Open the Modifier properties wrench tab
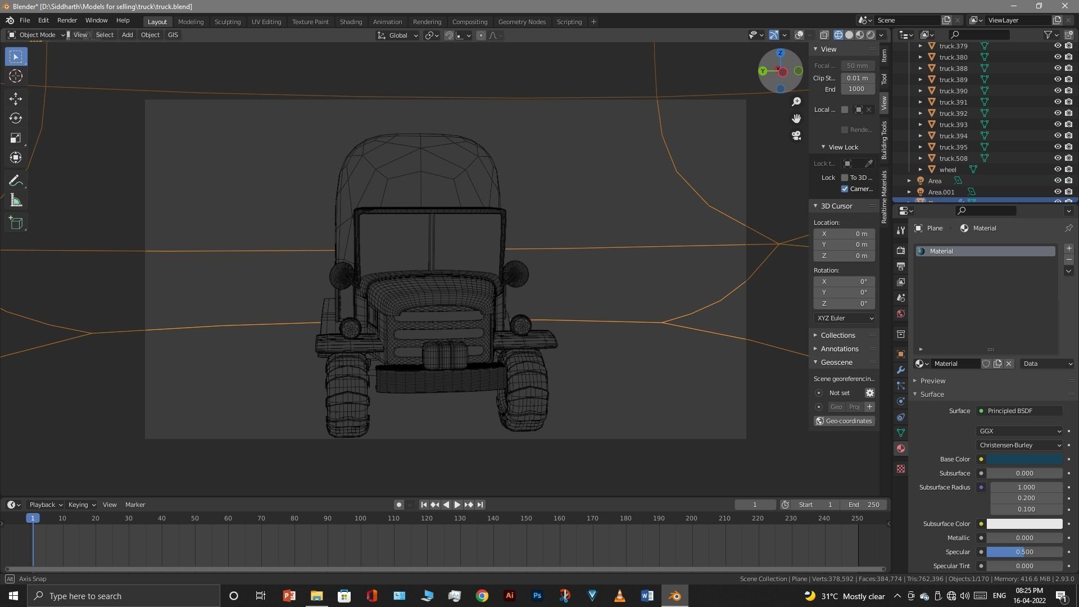This screenshot has width=1079, height=607. pos(901,370)
